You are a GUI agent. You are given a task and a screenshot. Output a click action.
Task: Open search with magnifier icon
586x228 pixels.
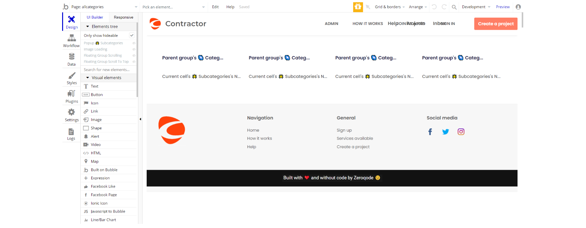(x=454, y=7)
